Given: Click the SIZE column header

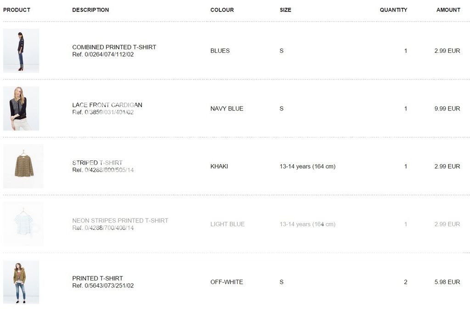Looking at the screenshot, I should coord(285,10).
